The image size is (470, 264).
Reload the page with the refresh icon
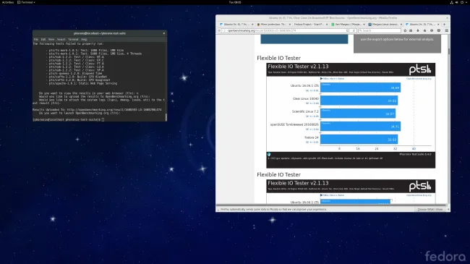[x=354, y=30]
